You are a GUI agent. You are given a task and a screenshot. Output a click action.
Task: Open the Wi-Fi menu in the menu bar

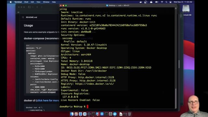tap(162, 2)
